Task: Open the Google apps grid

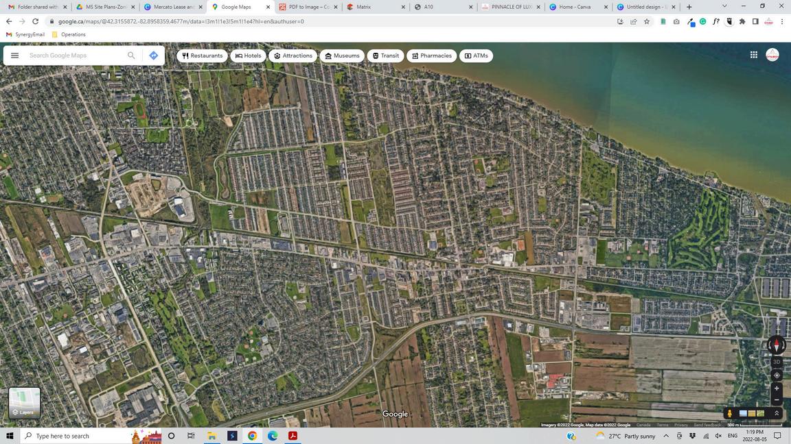Action: click(x=753, y=56)
